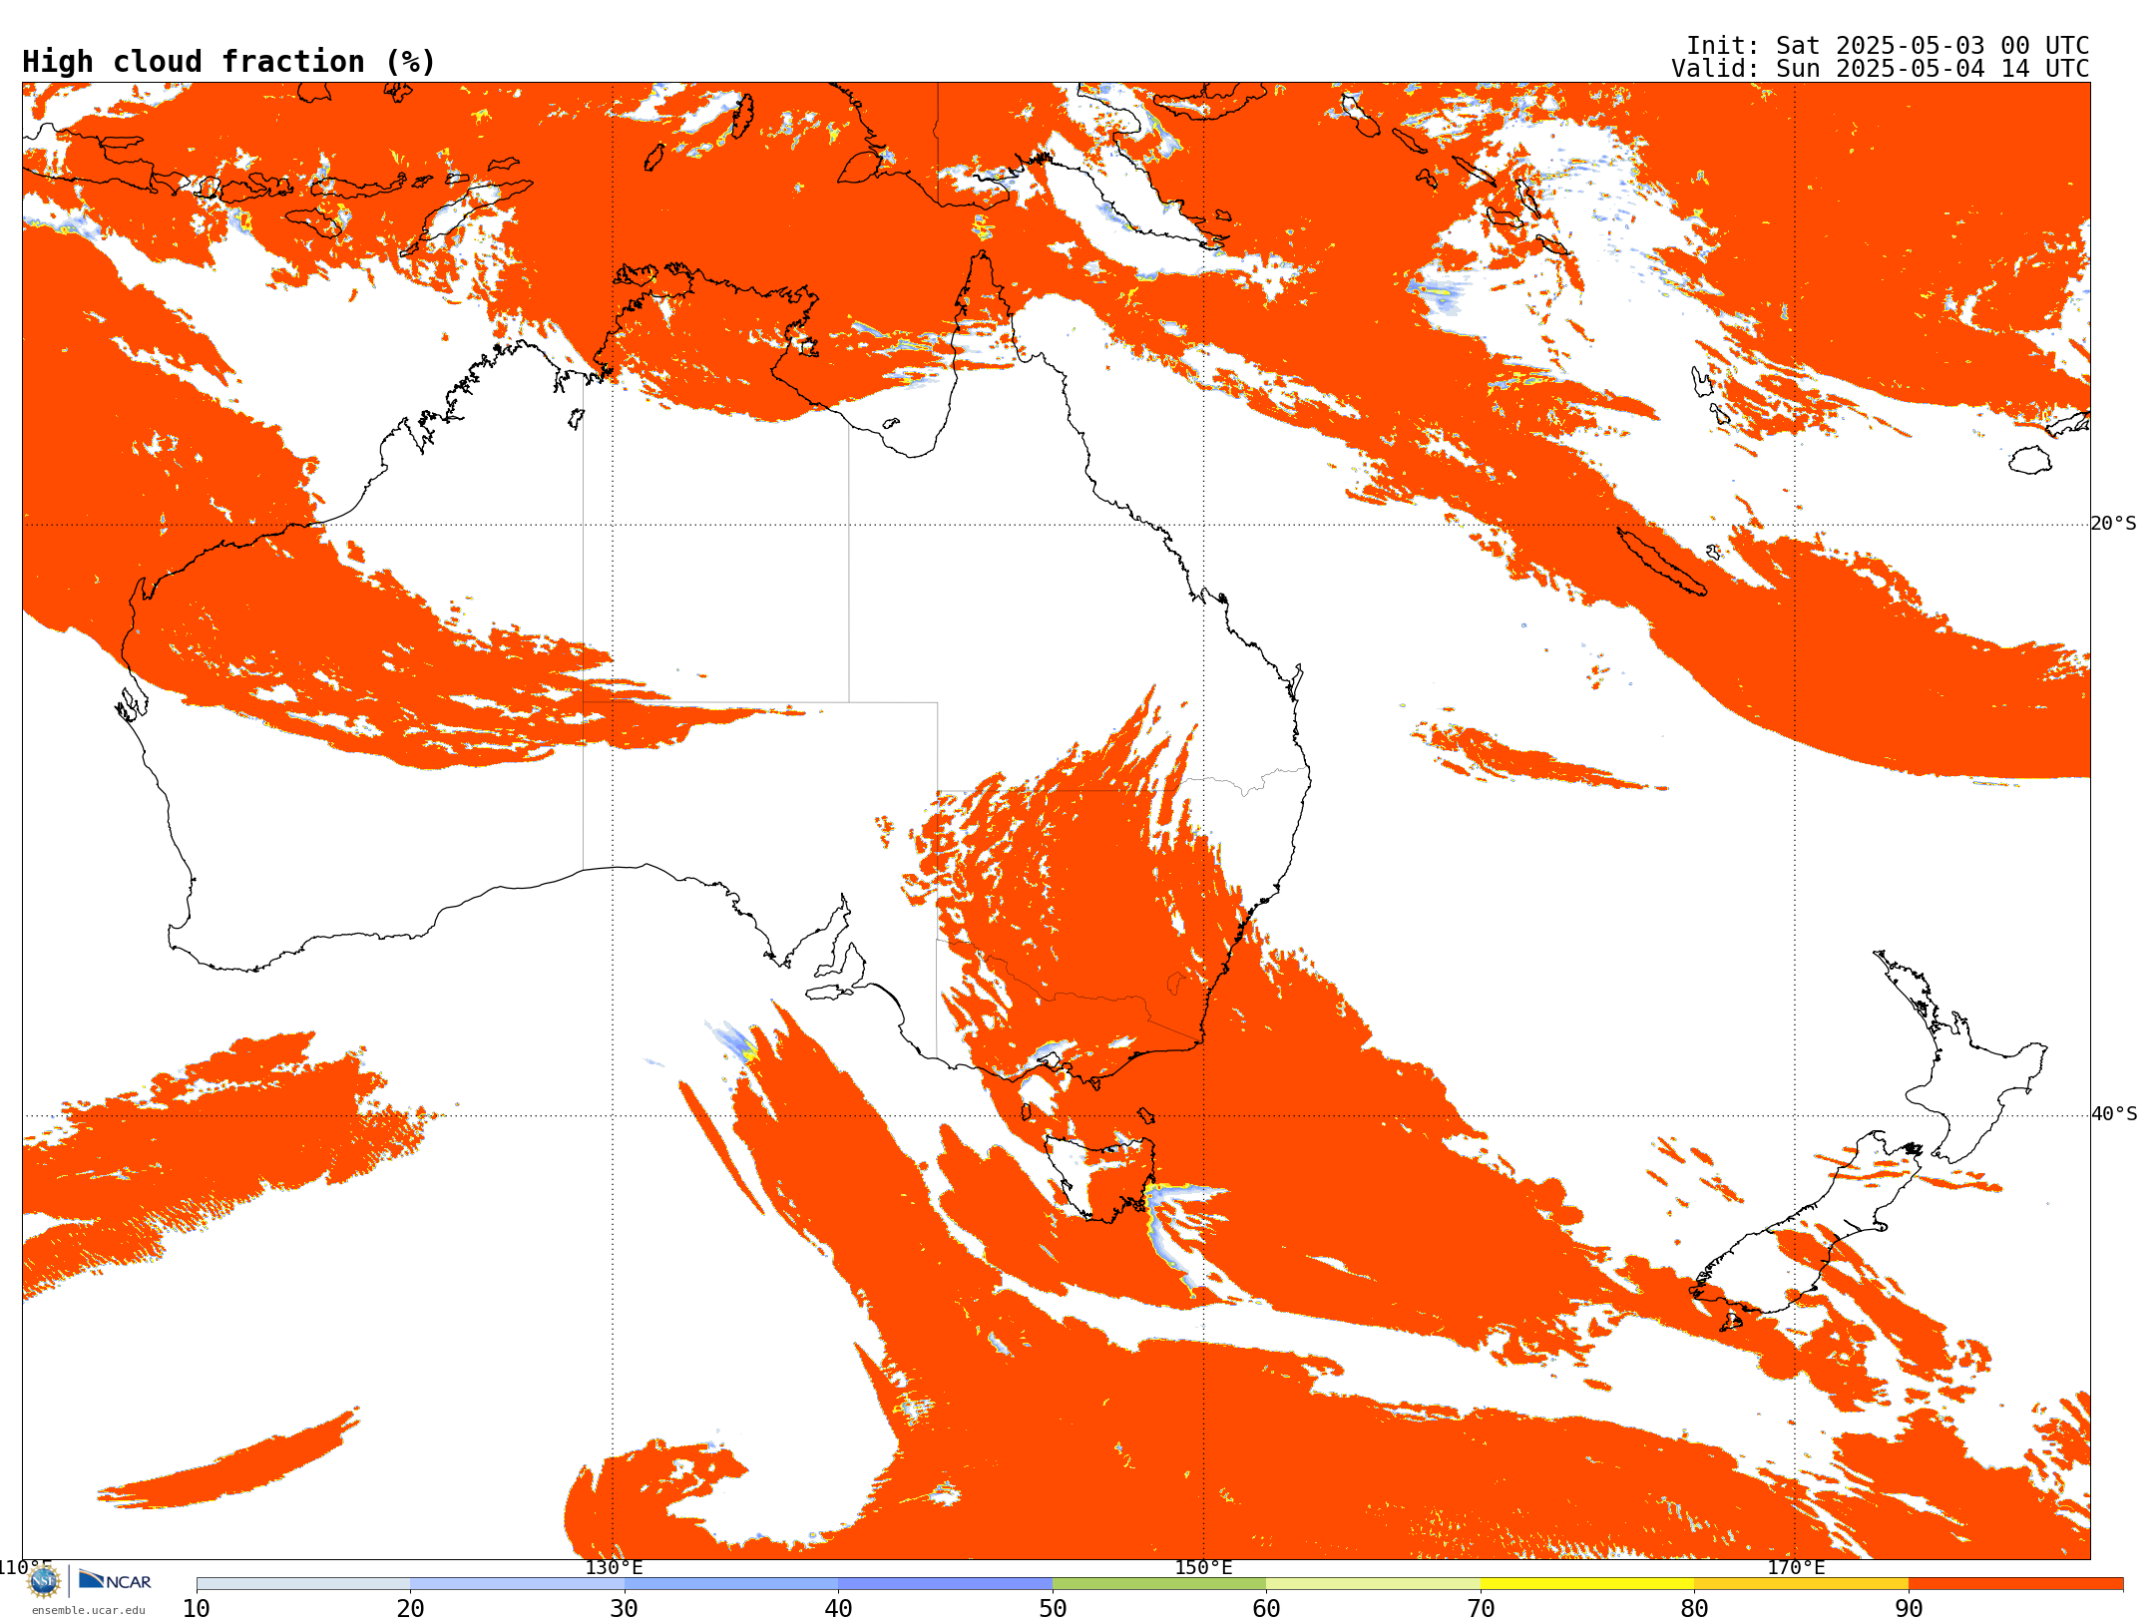Pick the 20–30 light blue colorbar segment
2155x1622 pixels.
pyautogui.click(x=517, y=1584)
